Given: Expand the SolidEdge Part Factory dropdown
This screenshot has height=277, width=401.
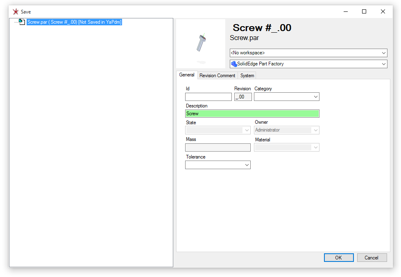Looking at the screenshot, I should [308, 64].
